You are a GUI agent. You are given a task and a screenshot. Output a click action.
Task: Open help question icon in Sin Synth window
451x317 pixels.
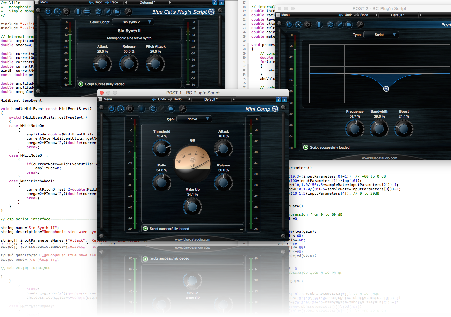(215, 2)
